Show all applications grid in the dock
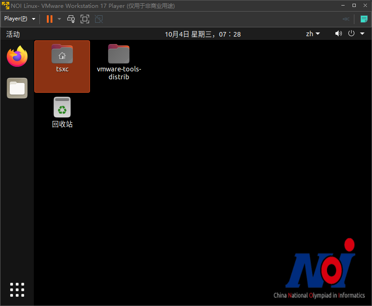Screen dimensions: 372x306 pos(17,289)
